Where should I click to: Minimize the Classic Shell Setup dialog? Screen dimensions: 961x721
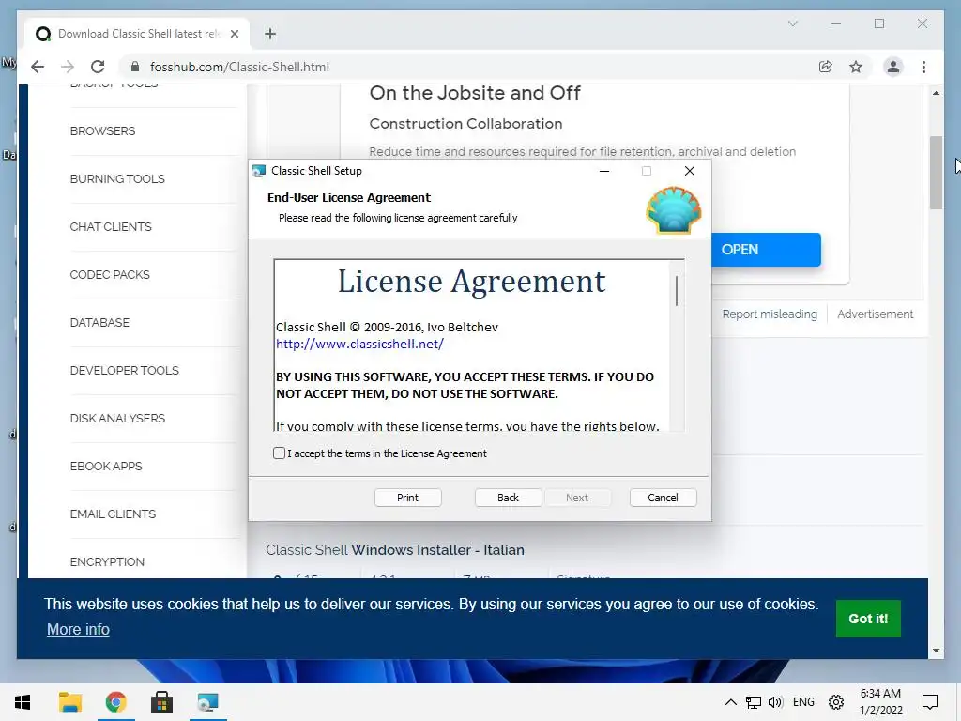[x=604, y=171]
